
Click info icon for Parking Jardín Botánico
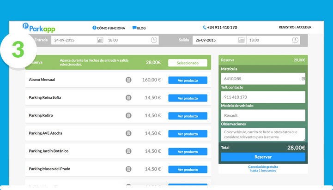[x=128, y=151]
